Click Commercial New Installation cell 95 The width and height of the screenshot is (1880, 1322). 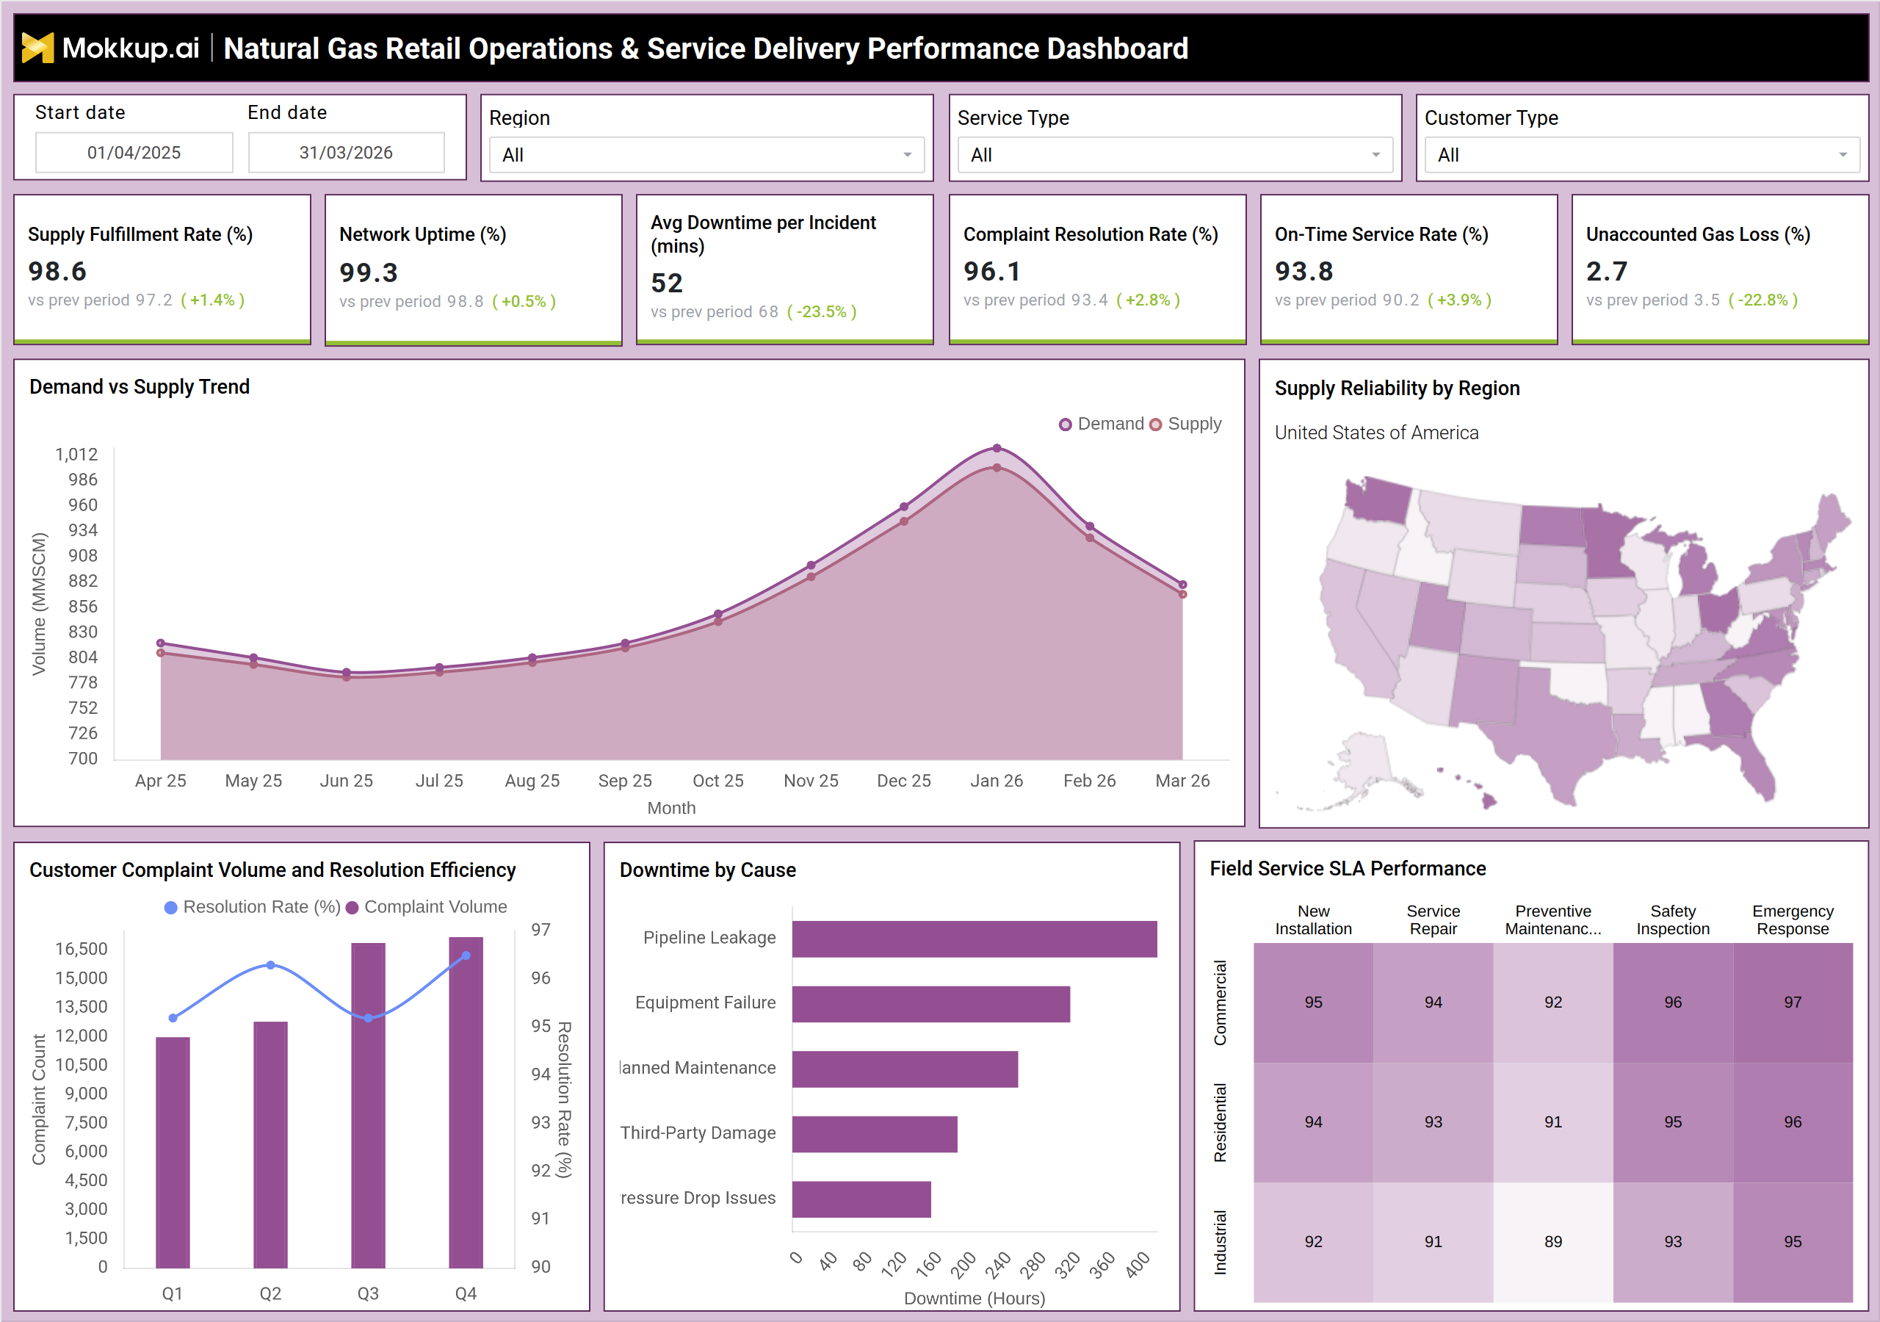[x=1313, y=1003]
